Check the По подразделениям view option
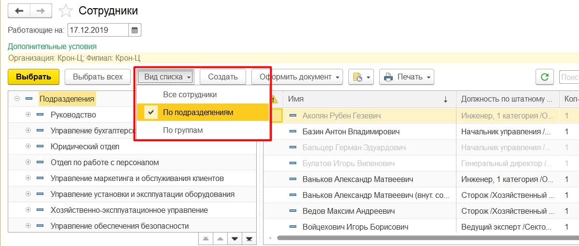Screen dimensions: 579x246 click(x=198, y=112)
